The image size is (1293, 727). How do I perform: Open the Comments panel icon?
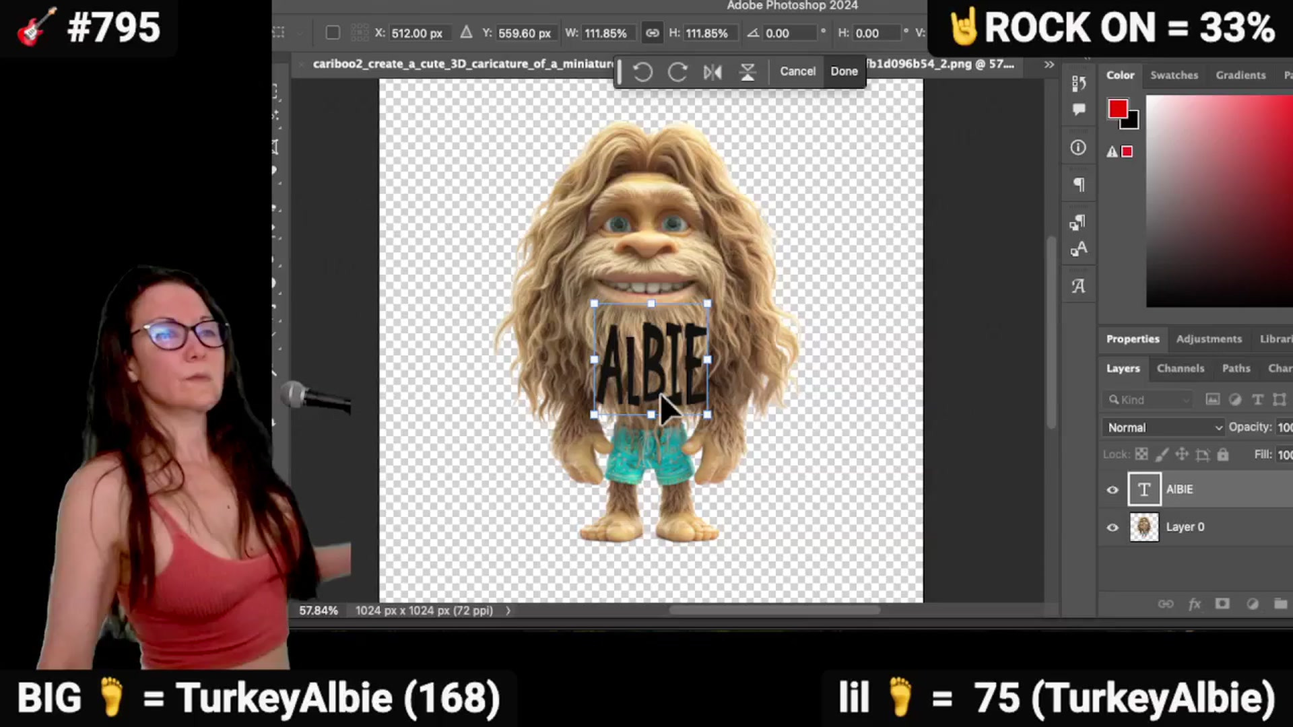(x=1079, y=110)
